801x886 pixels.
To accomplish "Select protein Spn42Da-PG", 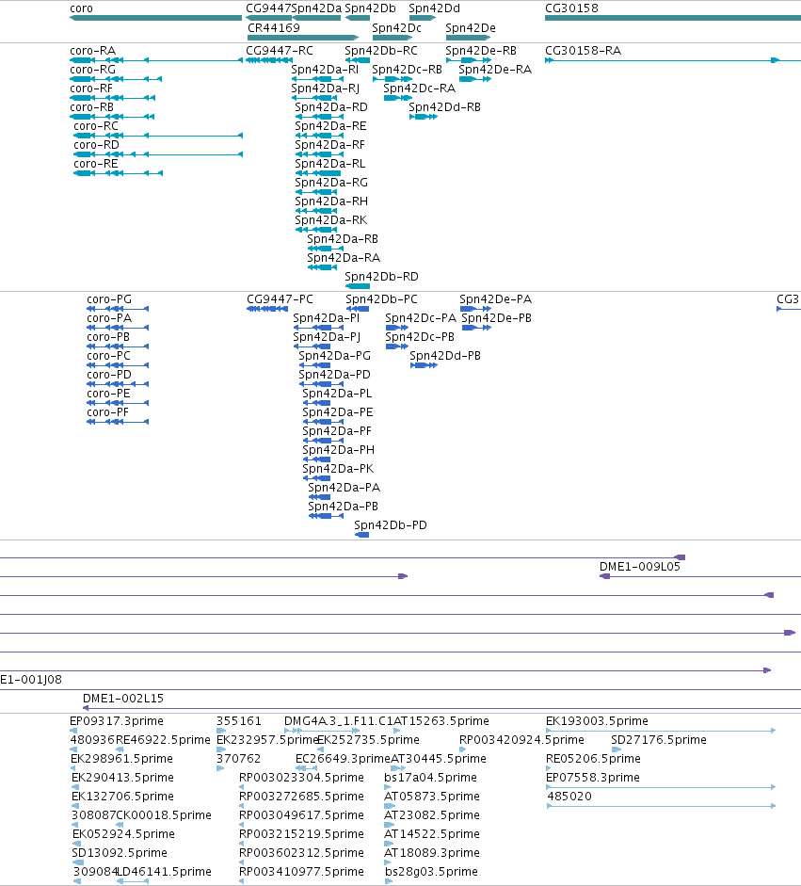I will (314, 365).
